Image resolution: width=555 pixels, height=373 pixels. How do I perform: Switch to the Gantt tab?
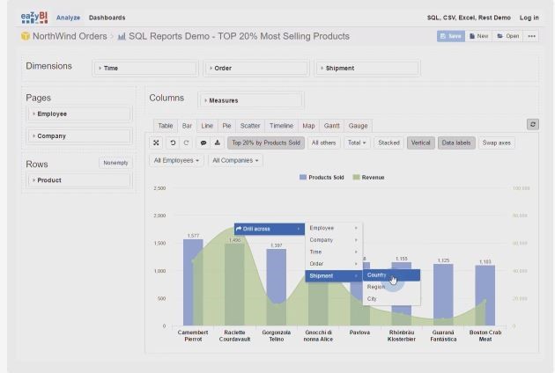coord(331,126)
